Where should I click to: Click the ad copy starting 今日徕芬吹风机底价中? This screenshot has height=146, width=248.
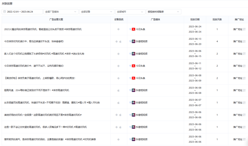pos(34,42)
